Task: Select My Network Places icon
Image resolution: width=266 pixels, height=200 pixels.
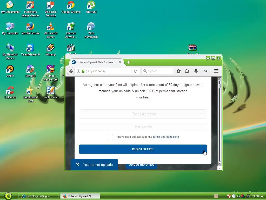Action: tap(10, 52)
